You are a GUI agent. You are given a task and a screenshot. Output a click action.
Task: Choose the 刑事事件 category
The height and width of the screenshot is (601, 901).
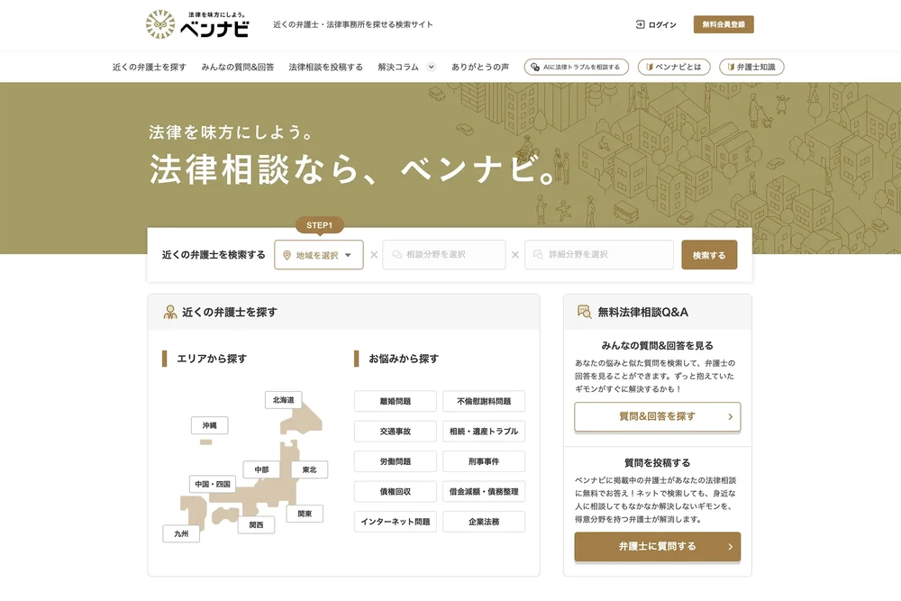(484, 461)
